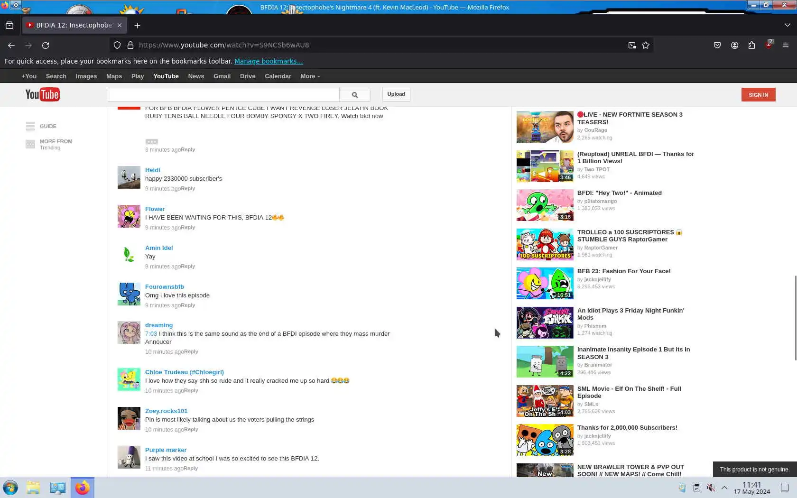Screen dimensions: 797x498
Task: Open Calendar in the Google bar
Action: tap(278, 76)
